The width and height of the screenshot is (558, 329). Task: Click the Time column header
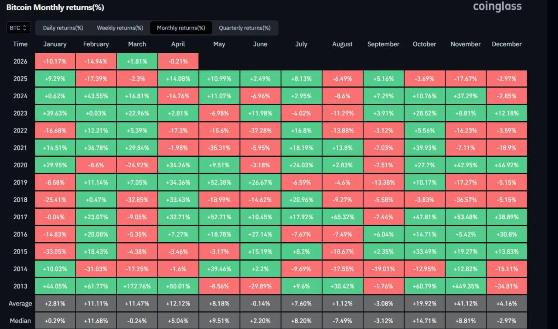(20, 44)
